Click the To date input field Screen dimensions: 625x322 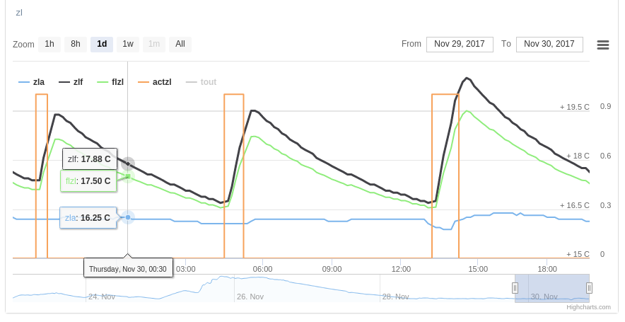pyautogui.click(x=549, y=45)
